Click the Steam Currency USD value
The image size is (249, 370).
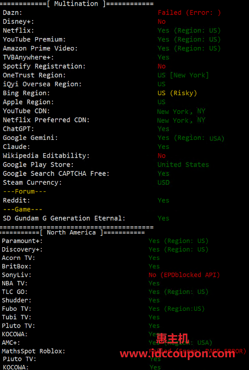pos(163,183)
